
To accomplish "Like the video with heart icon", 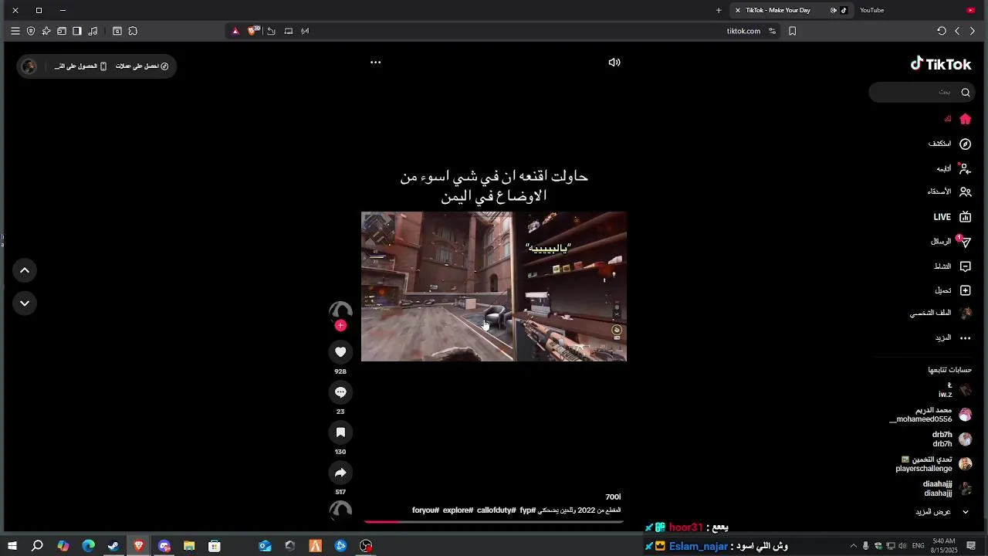I will [x=340, y=352].
